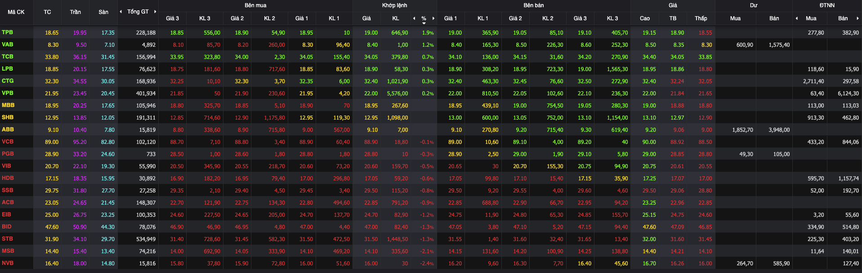Click the Dư group header
The height and width of the screenshot is (273, 862).
754,5
